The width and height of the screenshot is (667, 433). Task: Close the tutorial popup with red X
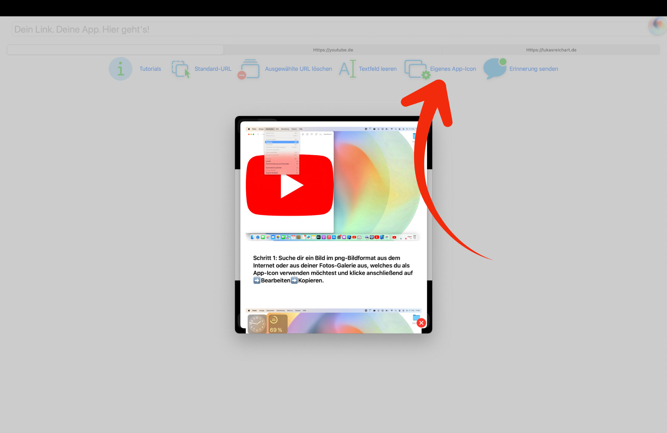coord(421,323)
